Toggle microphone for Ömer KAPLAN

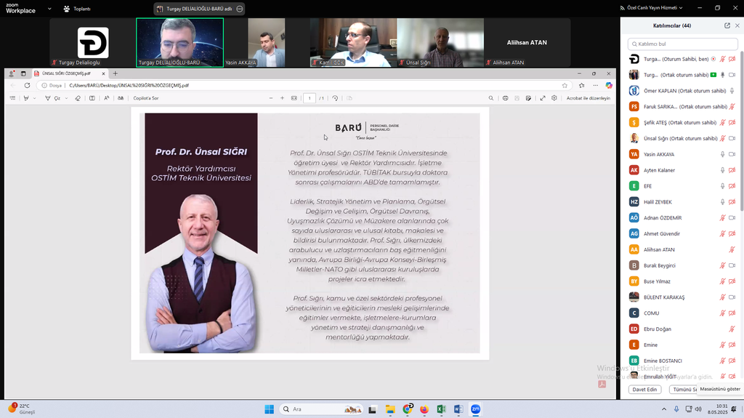coord(732,91)
